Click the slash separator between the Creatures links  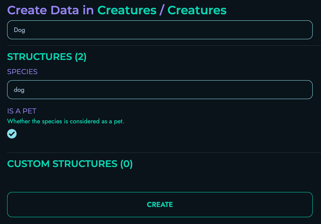[162, 10]
